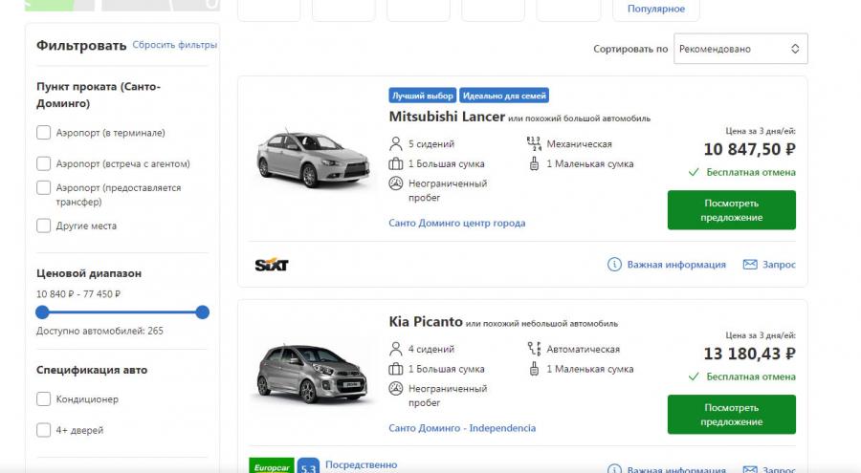Open Санто Доминго - Independencia location link
The height and width of the screenshot is (473, 861).
[x=462, y=428]
